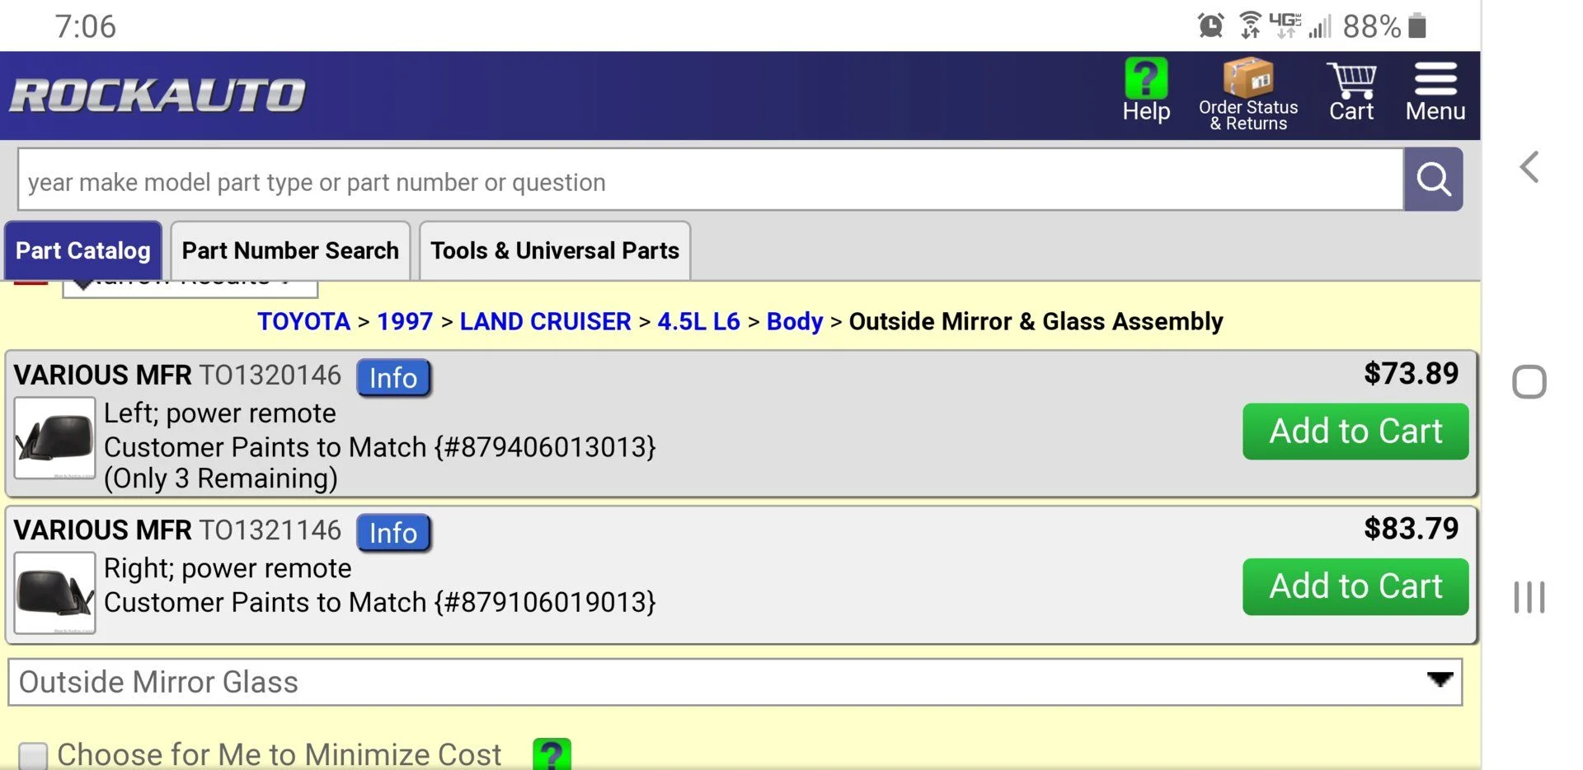The image size is (1583, 770).
Task: Tap the Wi-Fi status icon
Action: (x=1250, y=26)
